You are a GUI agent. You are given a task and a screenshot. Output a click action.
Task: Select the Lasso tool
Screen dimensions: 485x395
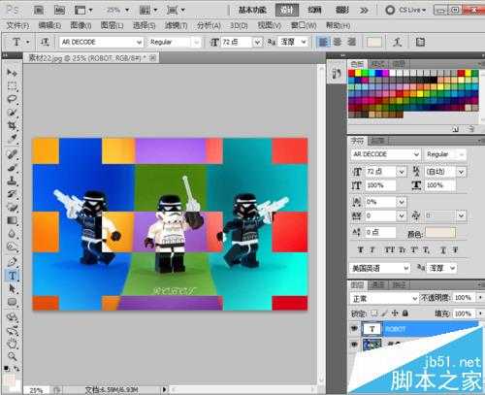(x=12, y=99)
